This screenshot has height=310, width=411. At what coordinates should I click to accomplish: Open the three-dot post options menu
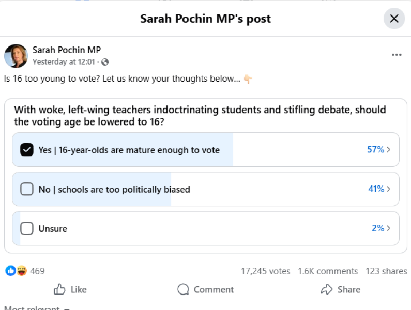397,55
